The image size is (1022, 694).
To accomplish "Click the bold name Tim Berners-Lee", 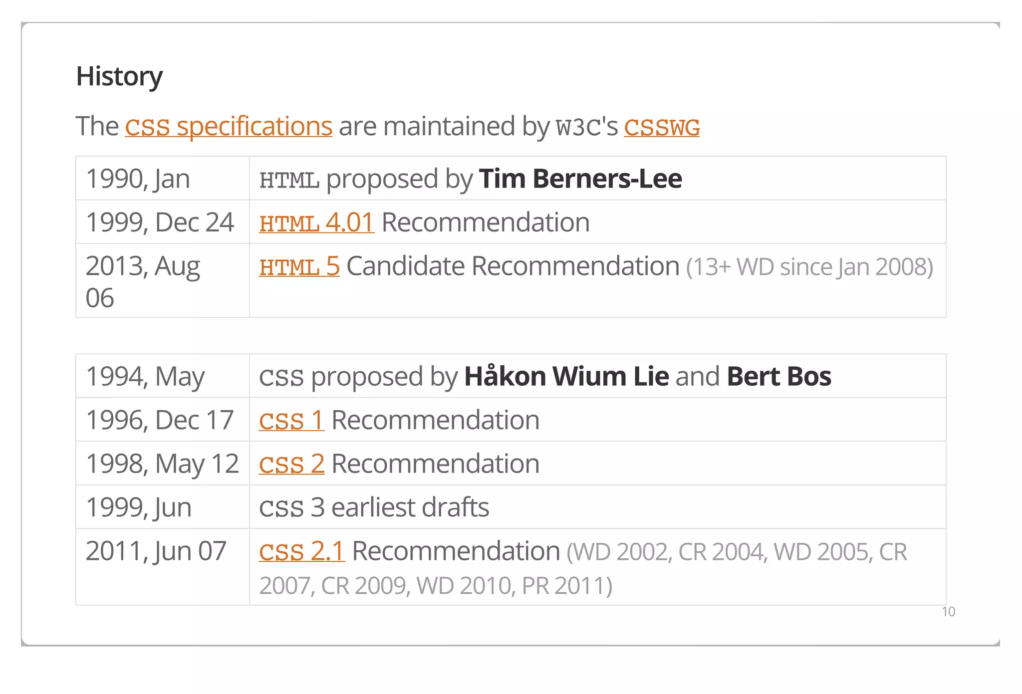I will (x=580, y=179).
